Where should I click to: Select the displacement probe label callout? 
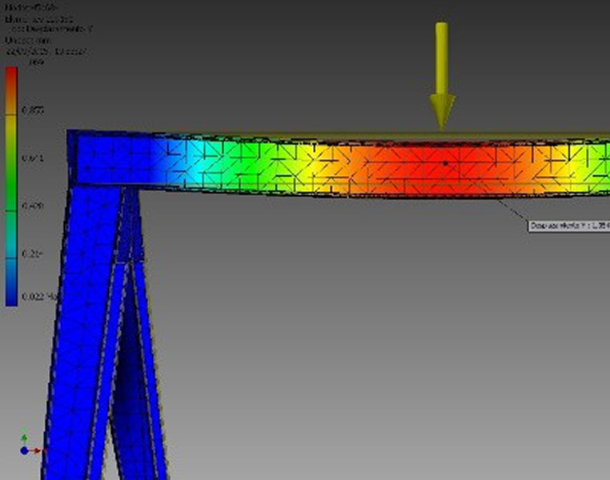(568, 226)
